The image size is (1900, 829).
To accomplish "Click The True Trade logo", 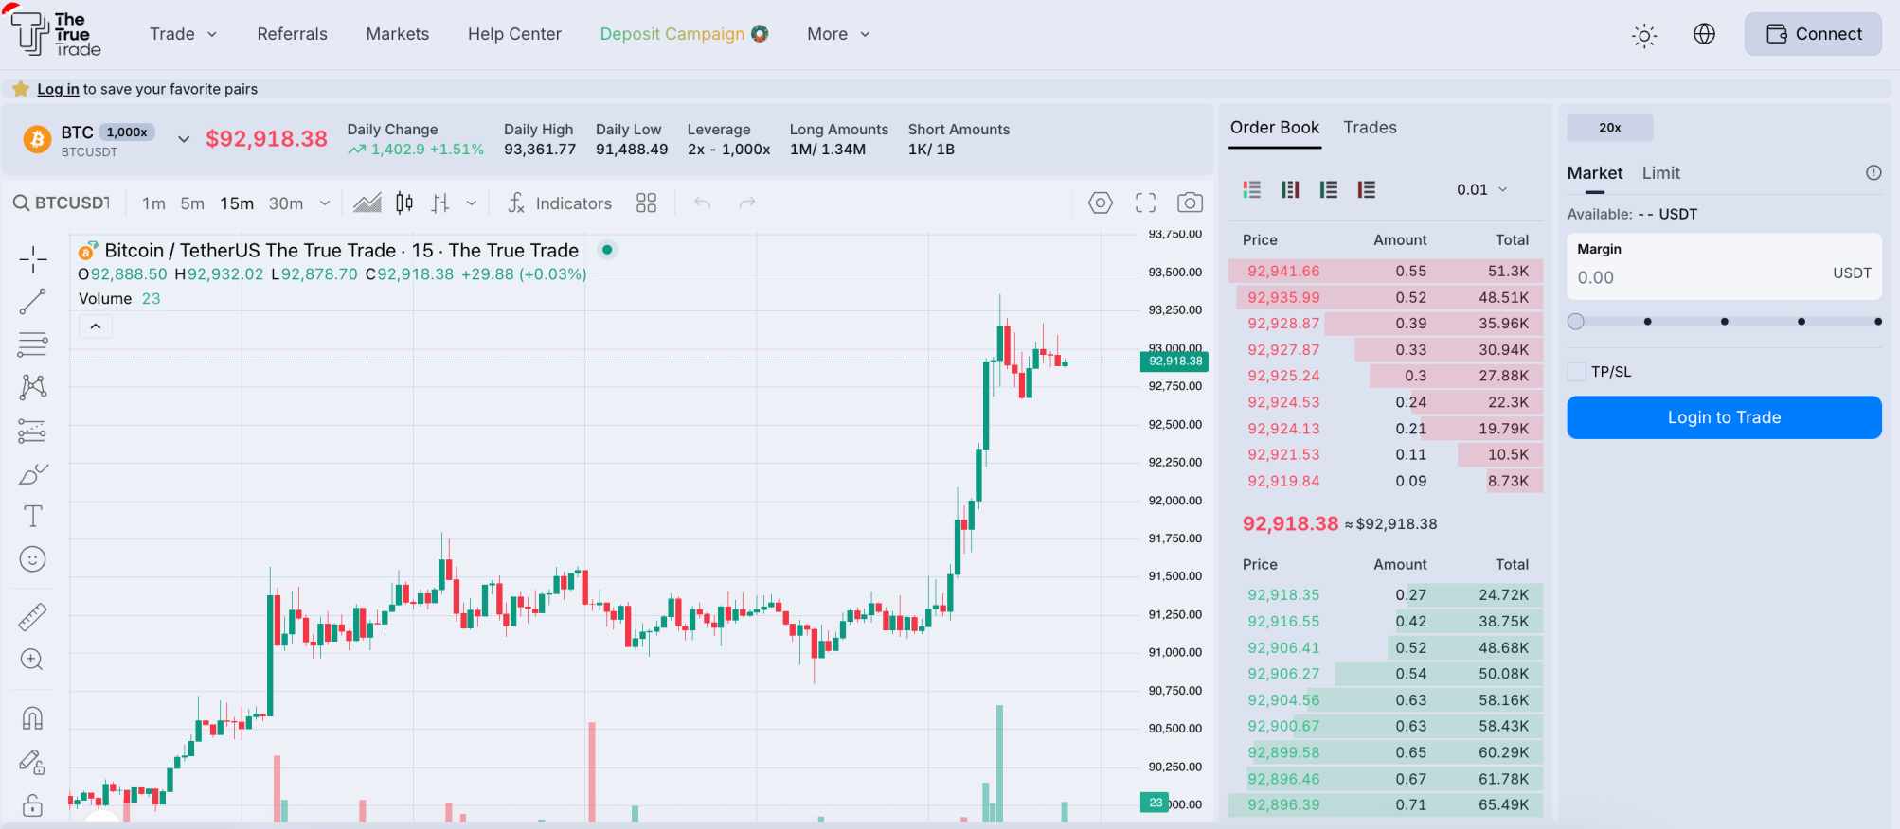I will (x=55, y=34).
